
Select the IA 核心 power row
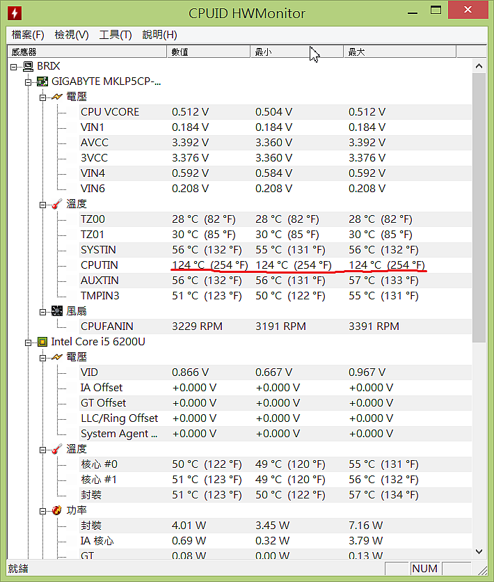[276, 541]
